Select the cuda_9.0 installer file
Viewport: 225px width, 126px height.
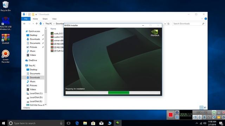57,34
